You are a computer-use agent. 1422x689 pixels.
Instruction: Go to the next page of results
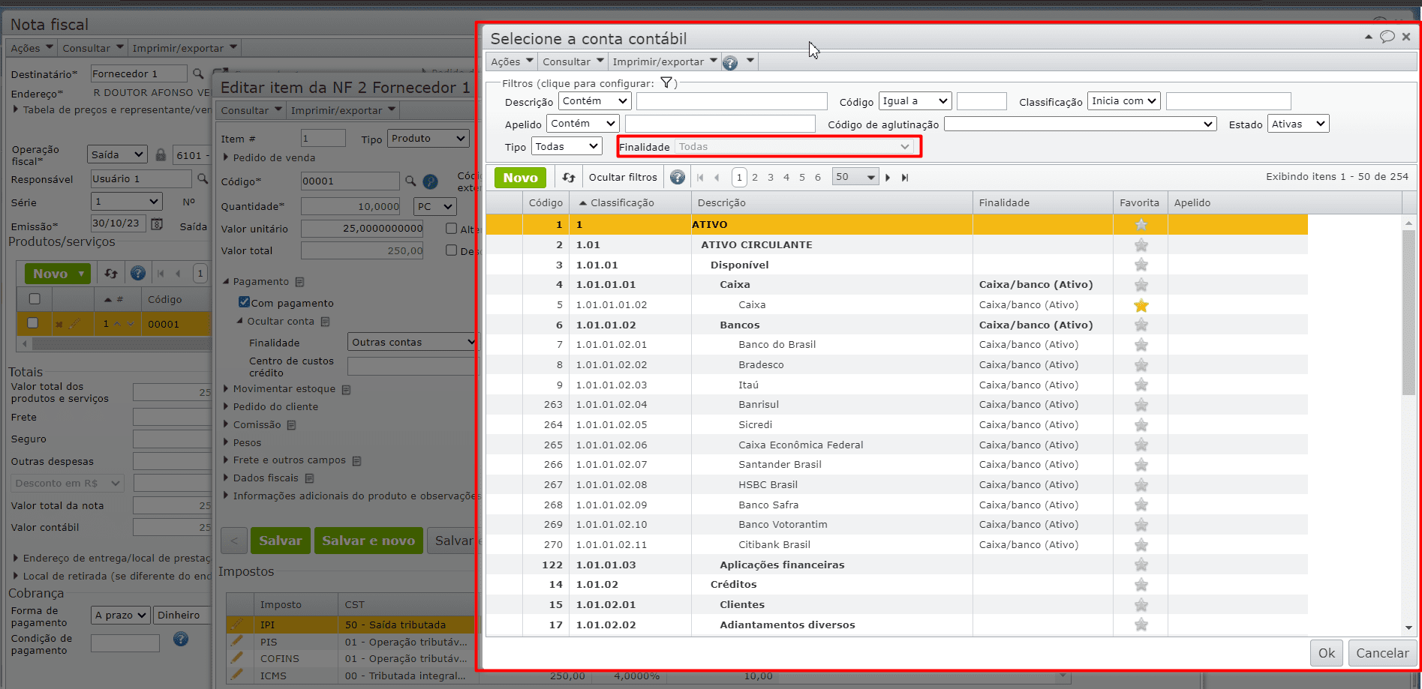[x=888, y=178]
